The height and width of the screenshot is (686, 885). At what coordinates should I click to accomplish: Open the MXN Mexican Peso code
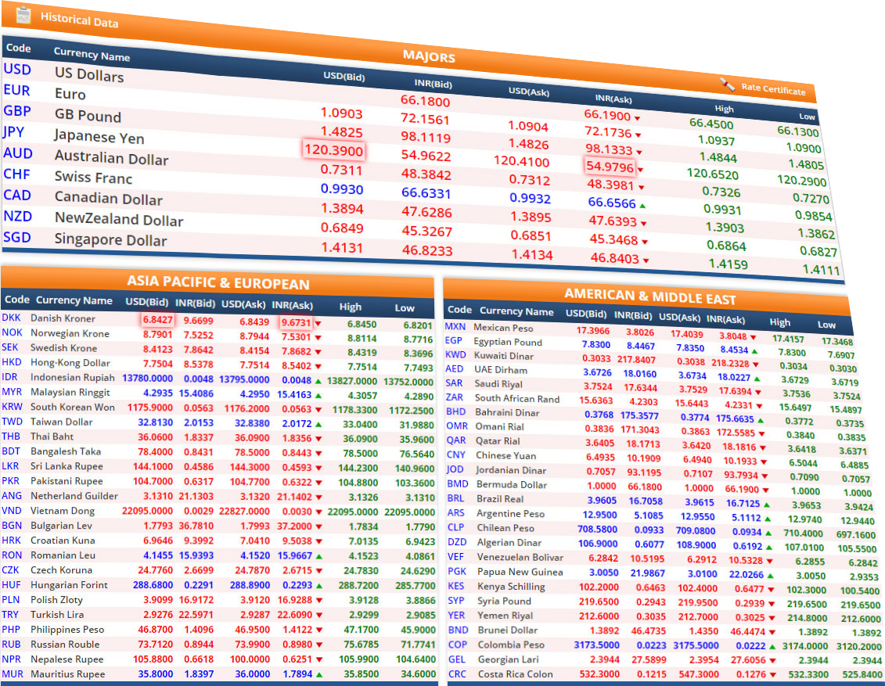(x=455, y=326)
